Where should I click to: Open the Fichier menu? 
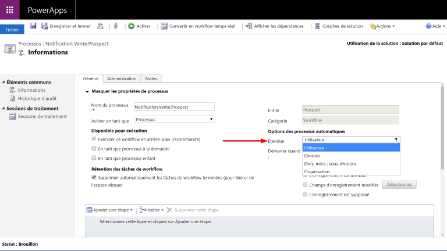coord(12,30)
